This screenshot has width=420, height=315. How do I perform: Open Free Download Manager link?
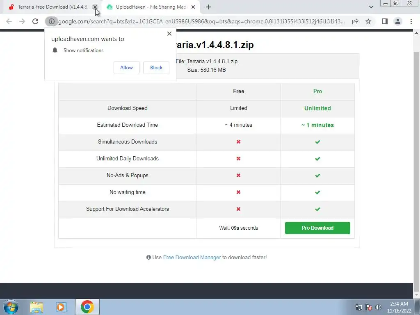coord(192,258)
